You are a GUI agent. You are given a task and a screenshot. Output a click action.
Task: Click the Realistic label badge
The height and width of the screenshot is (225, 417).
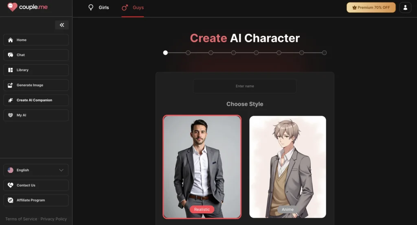point(202,209)
